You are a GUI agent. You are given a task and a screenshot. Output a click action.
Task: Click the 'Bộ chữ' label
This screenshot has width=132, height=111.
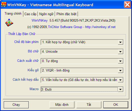(33, 51)
